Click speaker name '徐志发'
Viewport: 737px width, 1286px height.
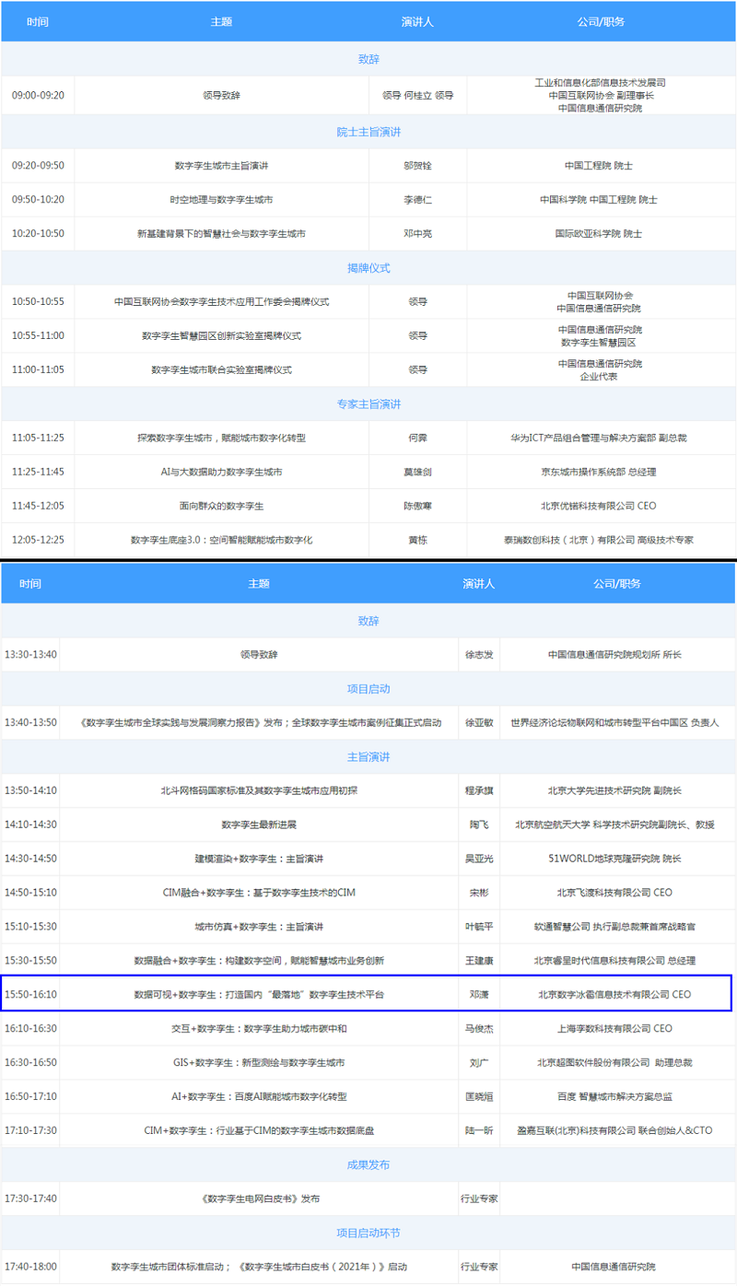pos(479,655)
